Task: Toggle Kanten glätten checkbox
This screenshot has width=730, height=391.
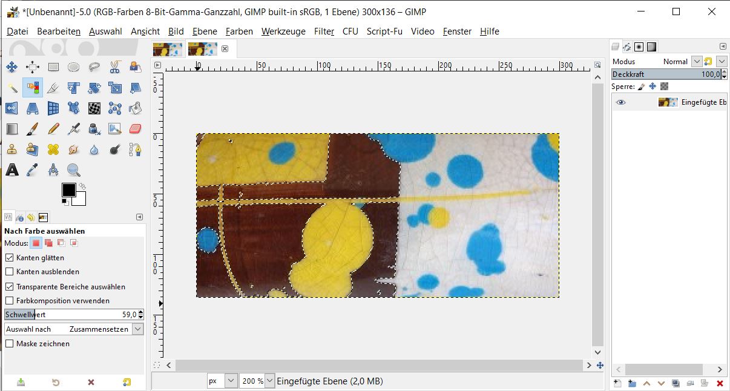Action: pyautogui.click(x=9, y=257)
